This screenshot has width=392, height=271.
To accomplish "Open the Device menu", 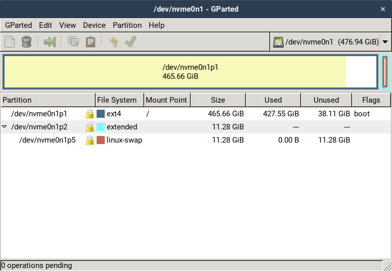I will pyautogui.click(x=94, y=25).
